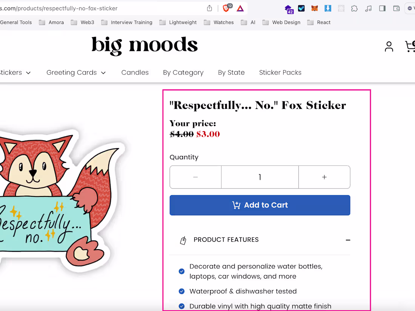Viewport: 415px width, 311px height.
Task: Click the share page icon in address bar
Action: (209, 8)
